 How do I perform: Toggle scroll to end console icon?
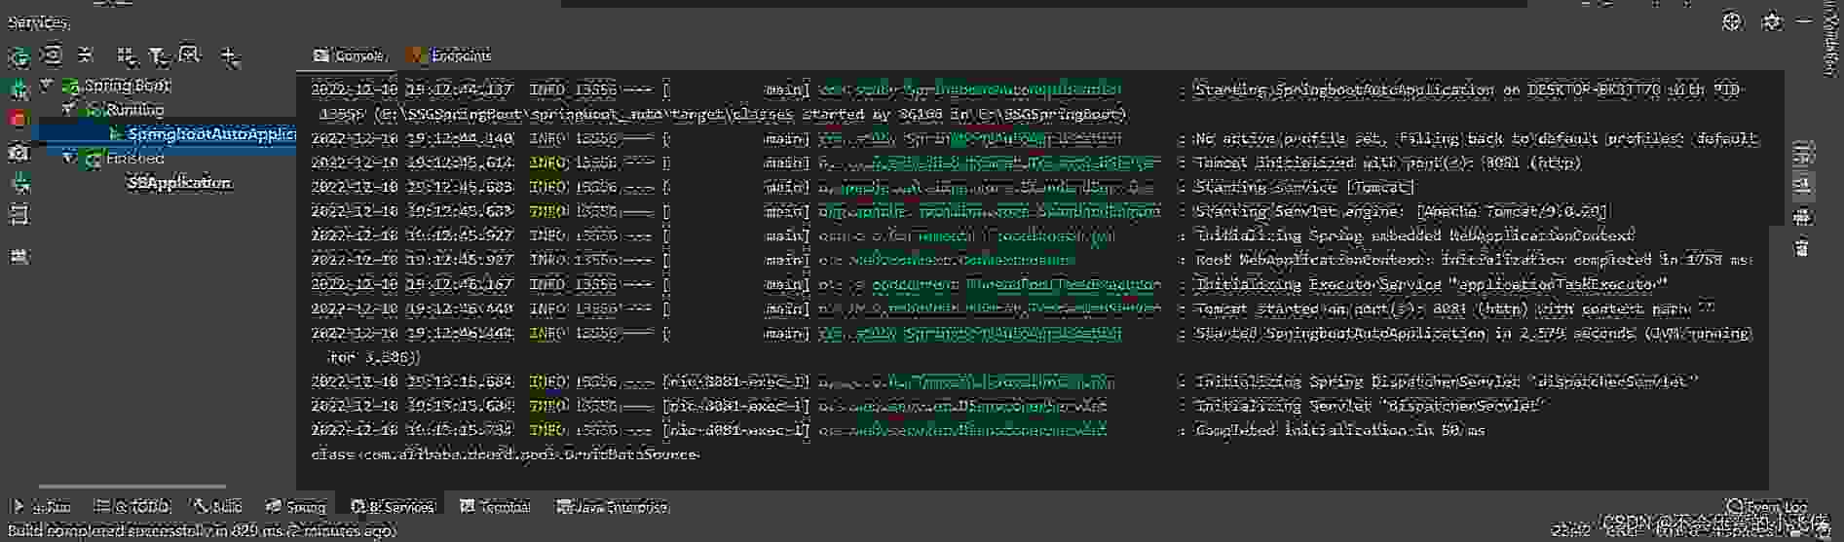(x=1803, y=184)
